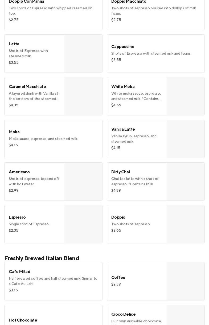Open the Espresso item thumbnail
Viewport: 209px width, 325px height.
click(x=83, y=224)
